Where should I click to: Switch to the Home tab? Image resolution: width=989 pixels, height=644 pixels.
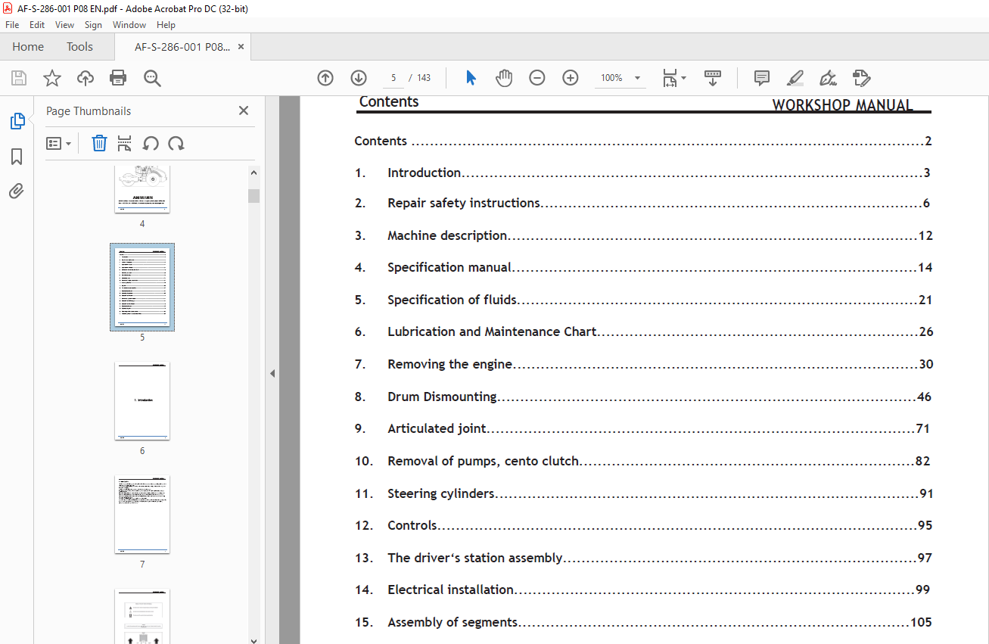point(28,47)
